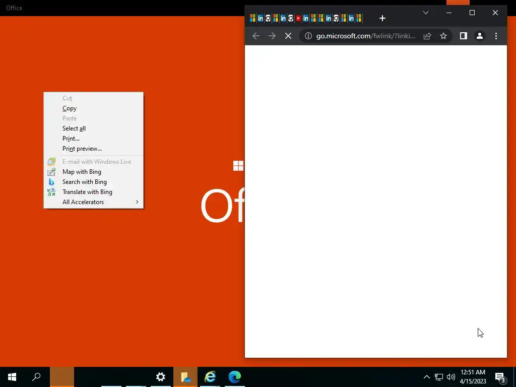Open File Explorer from taskbar
Screen dimensions: 516x387
(185, 377)
